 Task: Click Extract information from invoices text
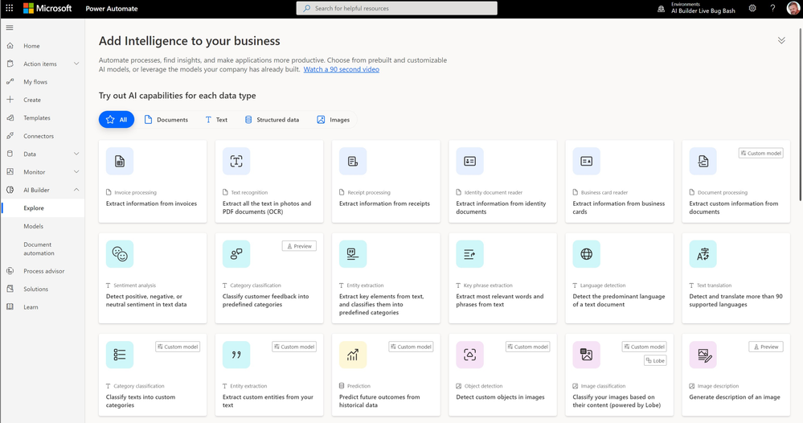point(151,203)
